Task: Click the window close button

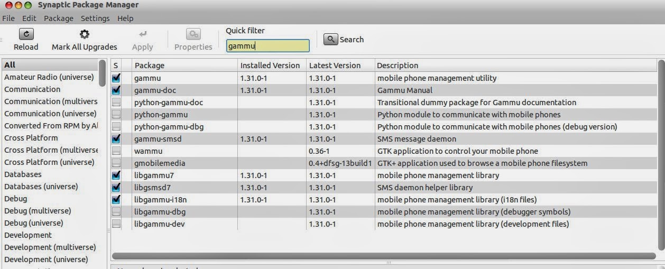Action: tap(8, 5)
